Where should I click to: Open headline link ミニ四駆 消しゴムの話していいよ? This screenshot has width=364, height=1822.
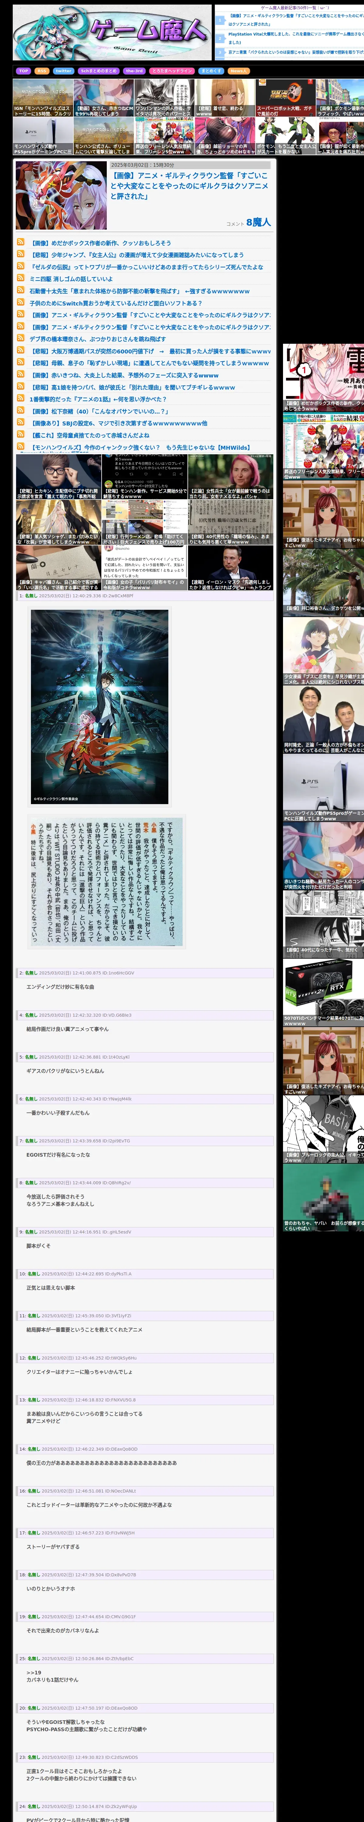coord(71,279)
